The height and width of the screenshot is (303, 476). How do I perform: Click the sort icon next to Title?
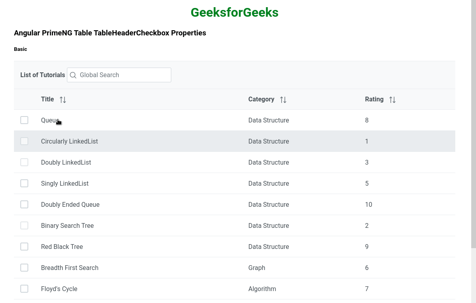(63, 100)
